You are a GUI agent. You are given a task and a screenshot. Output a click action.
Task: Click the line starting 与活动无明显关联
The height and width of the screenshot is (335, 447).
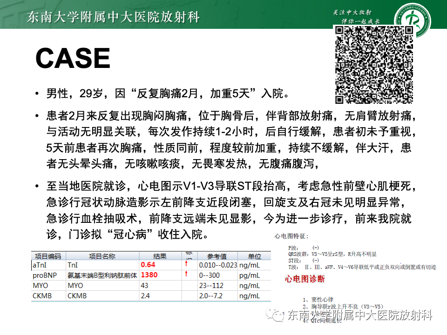coord(231,132)
